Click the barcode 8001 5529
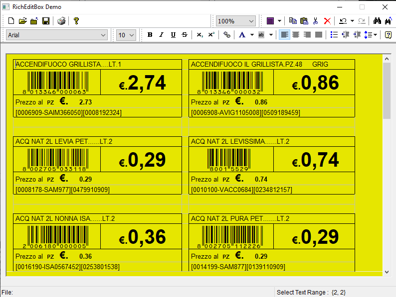396x297 pixels. pos(229,160)
